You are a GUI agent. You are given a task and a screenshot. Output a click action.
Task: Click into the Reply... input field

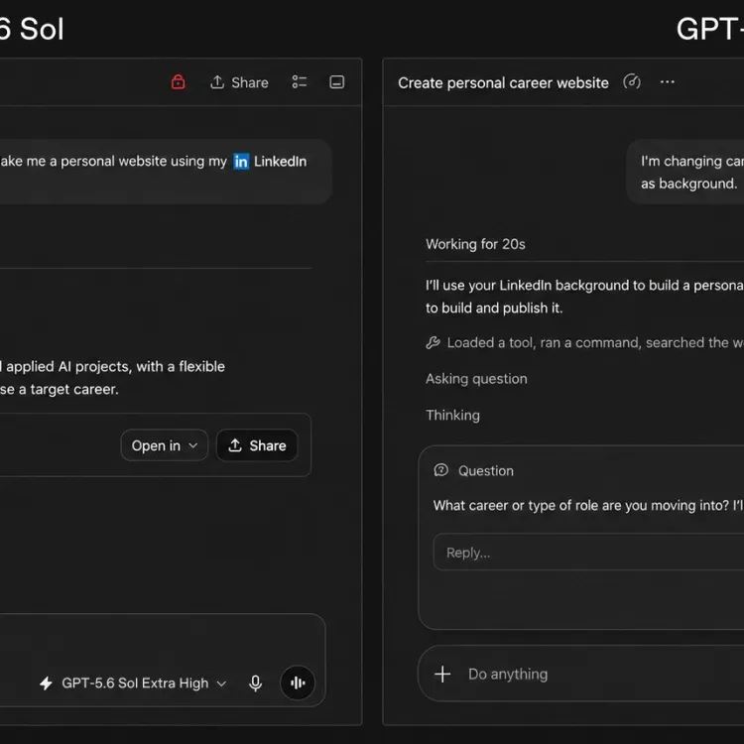pyautogui.click(x=588, y=553)
